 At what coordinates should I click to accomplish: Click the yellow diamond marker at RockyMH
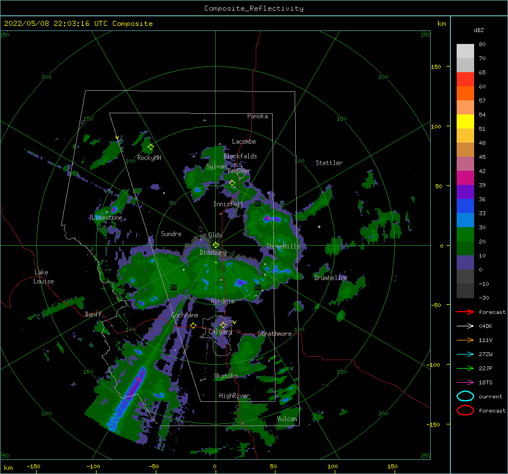click(151, 147)
